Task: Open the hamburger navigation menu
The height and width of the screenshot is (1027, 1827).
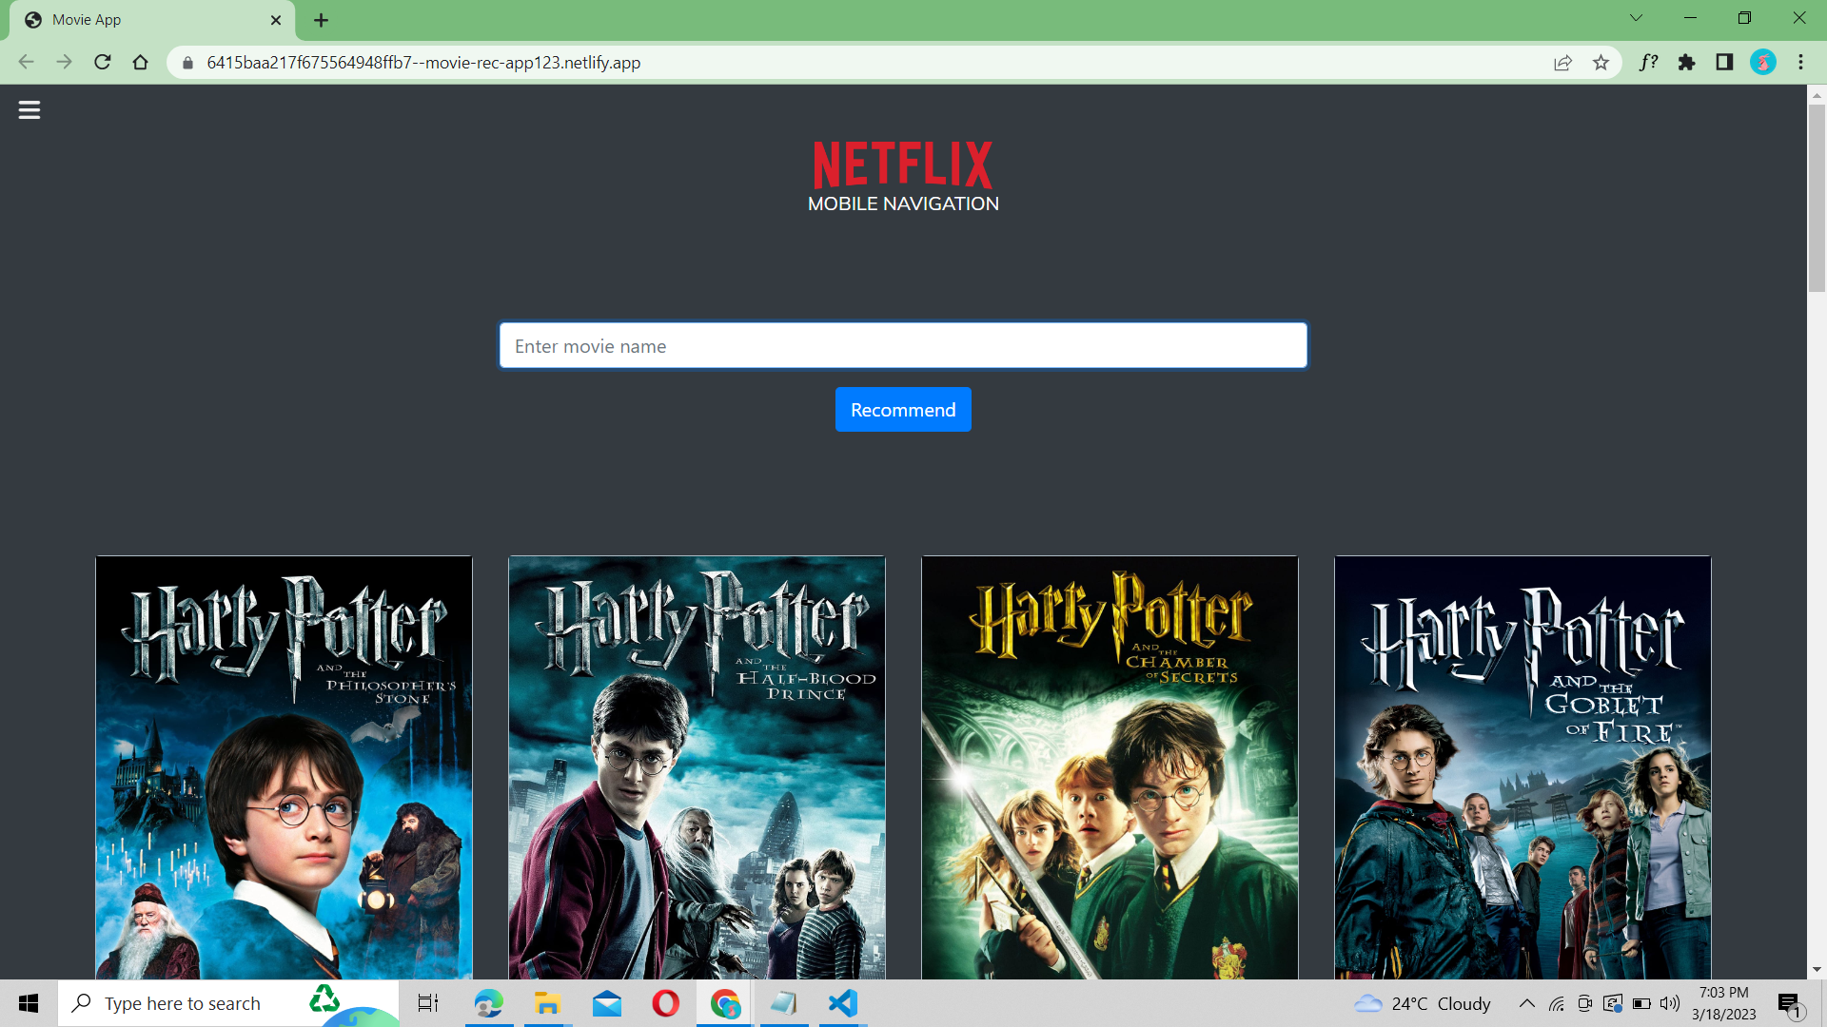Action: tap(29, 109)
